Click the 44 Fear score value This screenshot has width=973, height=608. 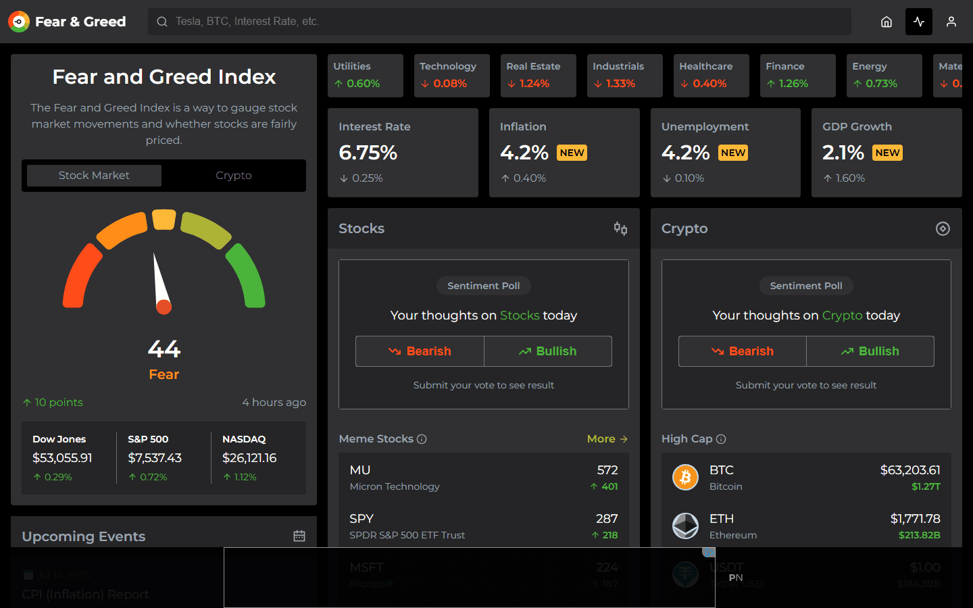(164, 349)
